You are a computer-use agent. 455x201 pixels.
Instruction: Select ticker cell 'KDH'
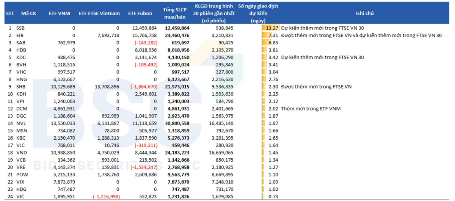tap(21, 94)
